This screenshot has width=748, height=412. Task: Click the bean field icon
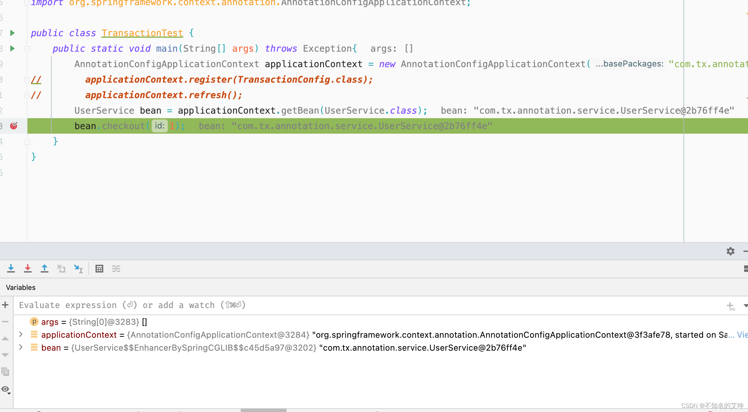coord(34,347)
